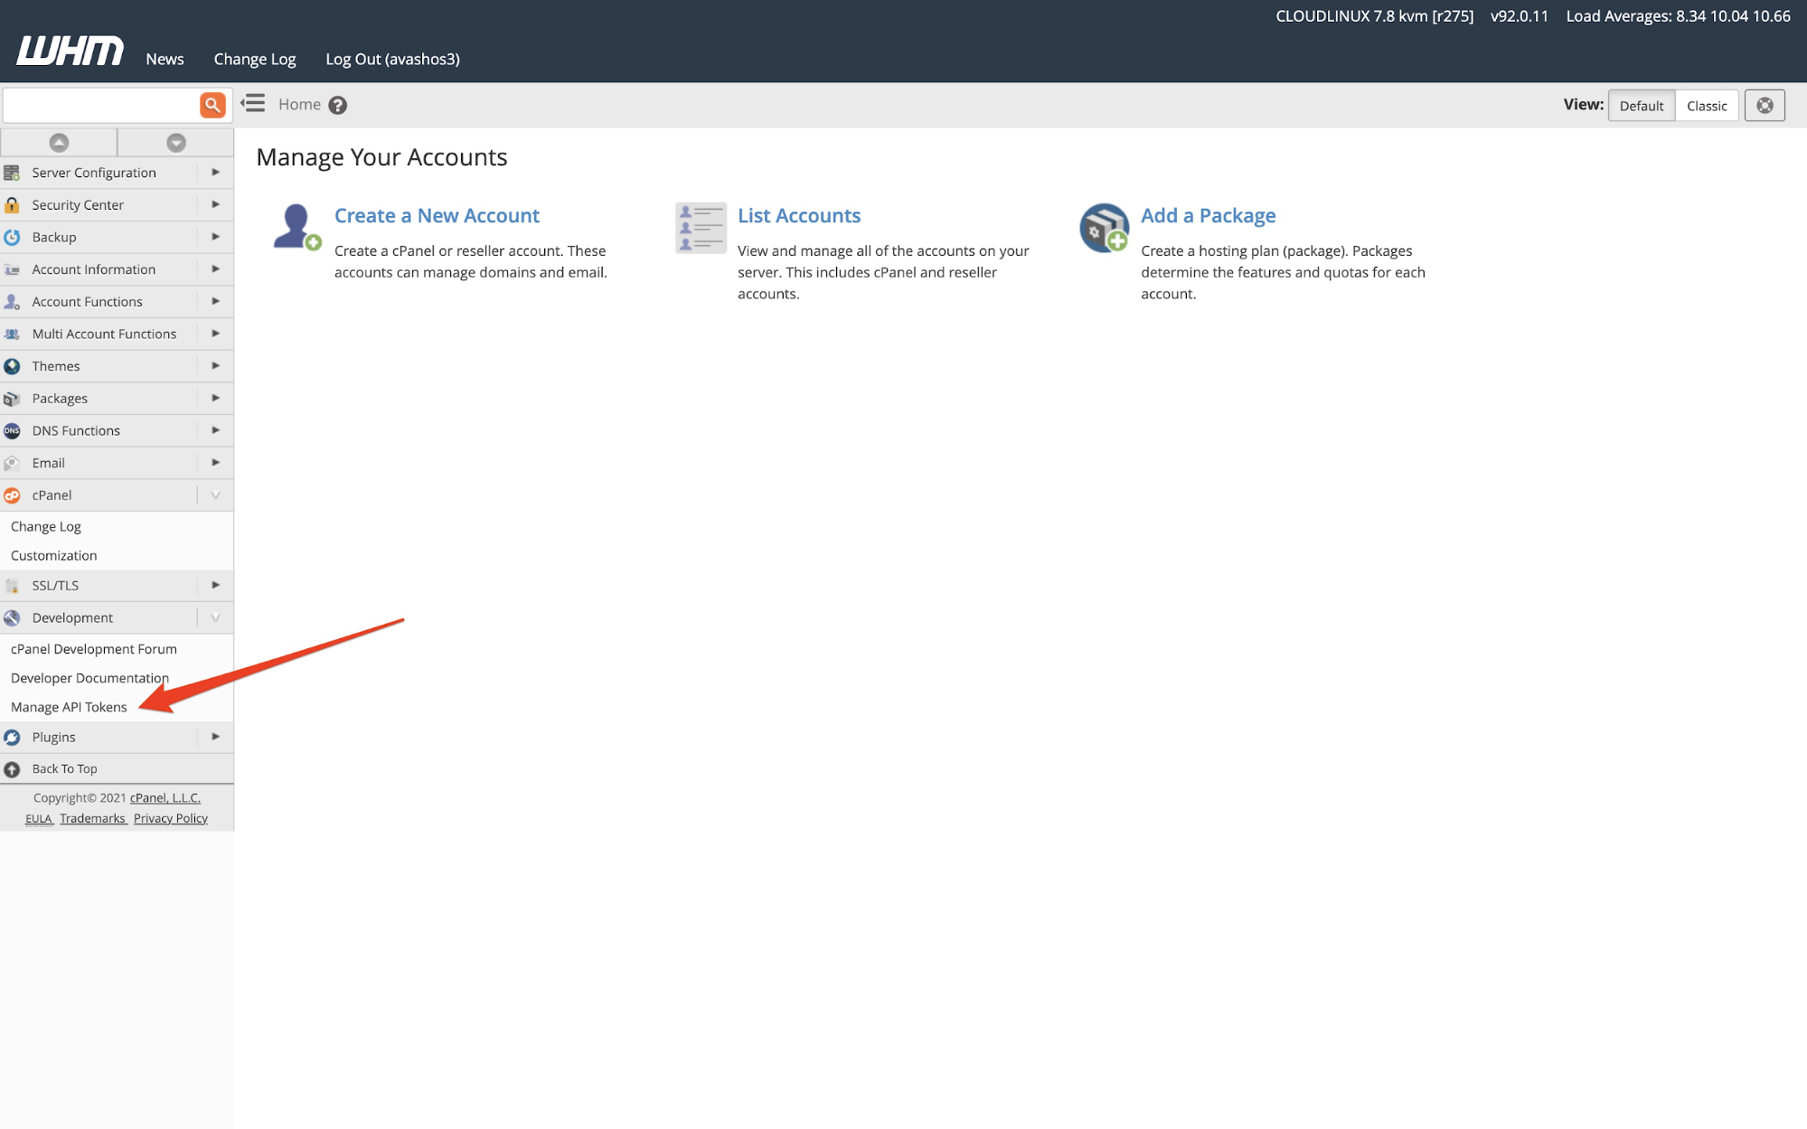The width and height of the screenshot is (1807, 1129).
Task: Expand the Plugins section arrow
Action: (215, 737)
